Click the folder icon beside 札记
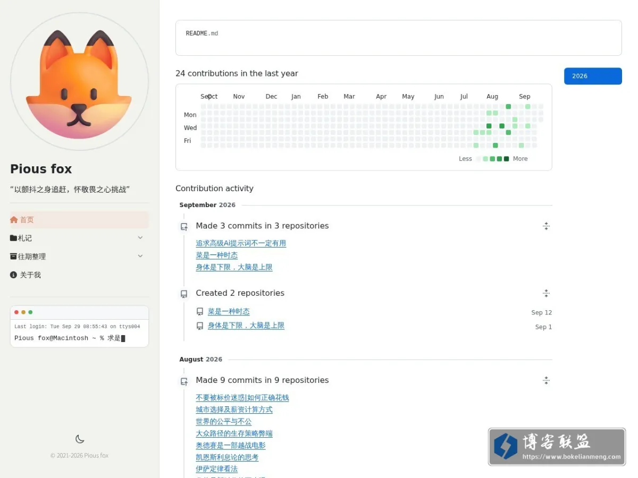Screen dimensions: 638x478 (14, 238)
